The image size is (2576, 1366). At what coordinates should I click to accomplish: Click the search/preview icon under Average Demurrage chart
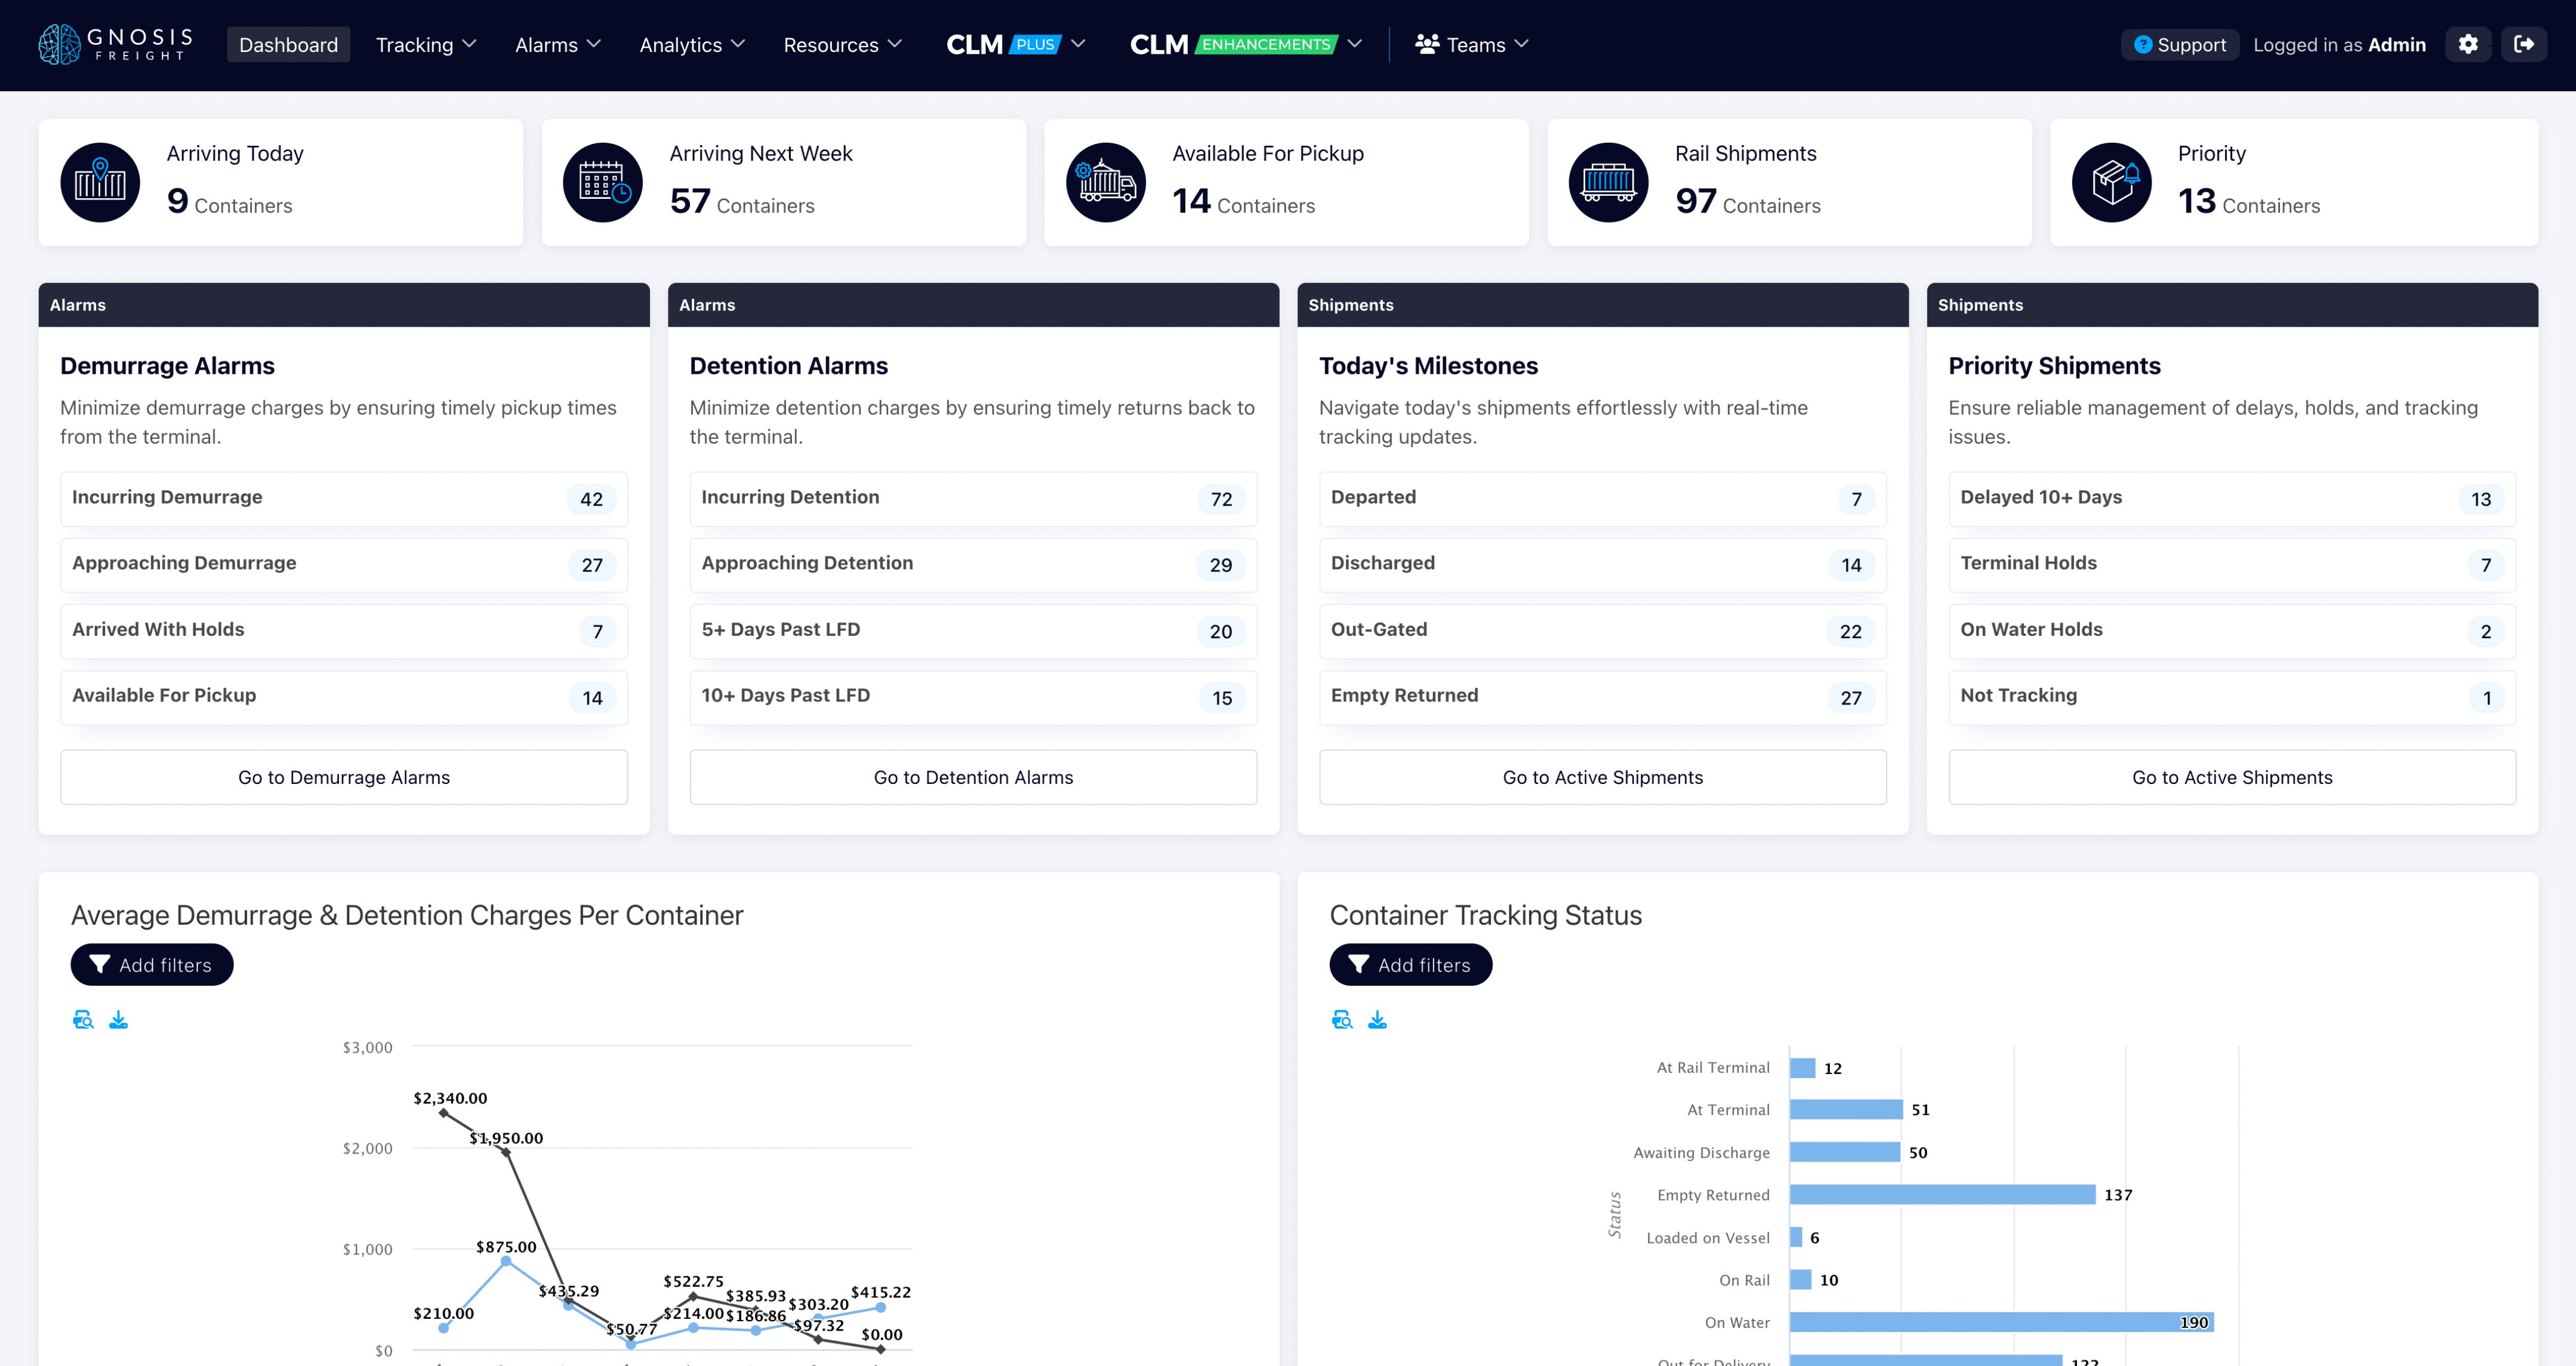tap(84, 1019)
